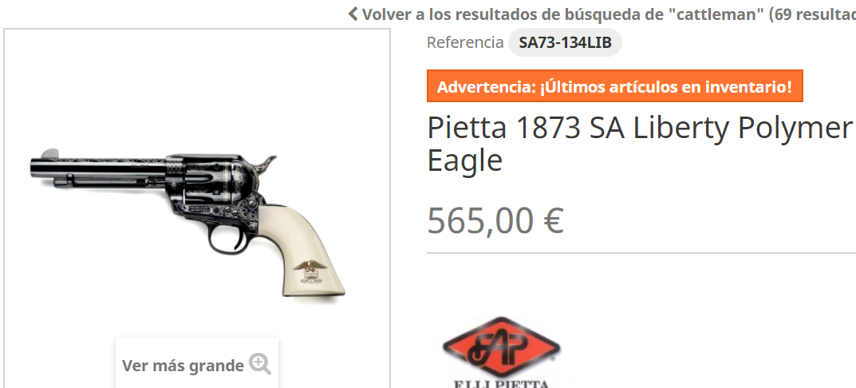The height and width of the screenshot is (388, 856).
Task: Click the revolver product image
Action: coord(188,223)
